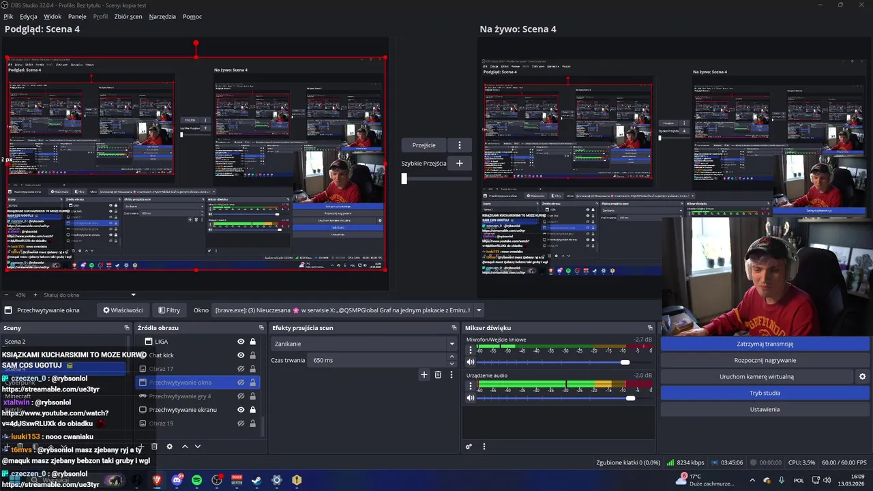
Task: Open Discord from the taskbar
Action: tap(177, 480)
